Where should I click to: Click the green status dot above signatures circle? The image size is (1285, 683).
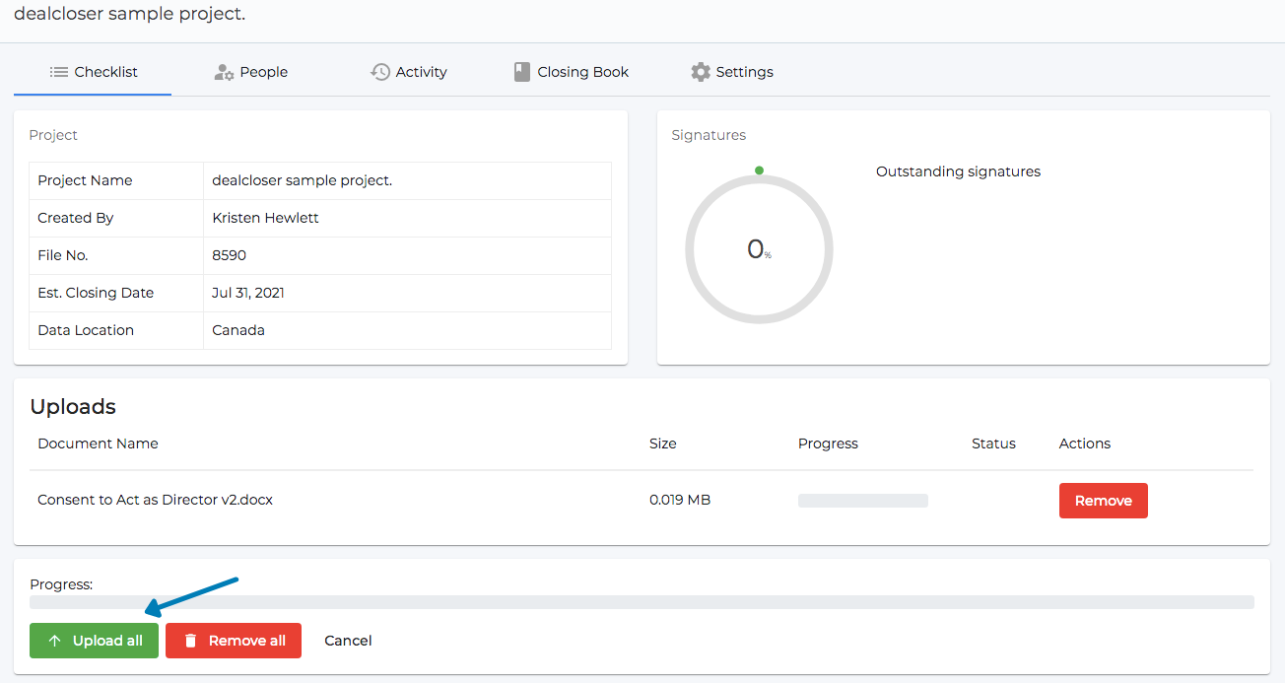pos(759,170)
